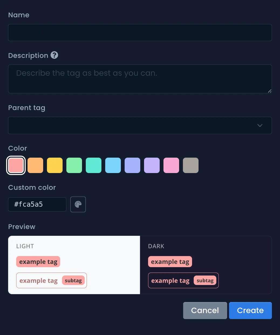The height and width of the screenshot is (335, 280).
Task: Pick the sky blue color swatch
Action: point(113,165)
